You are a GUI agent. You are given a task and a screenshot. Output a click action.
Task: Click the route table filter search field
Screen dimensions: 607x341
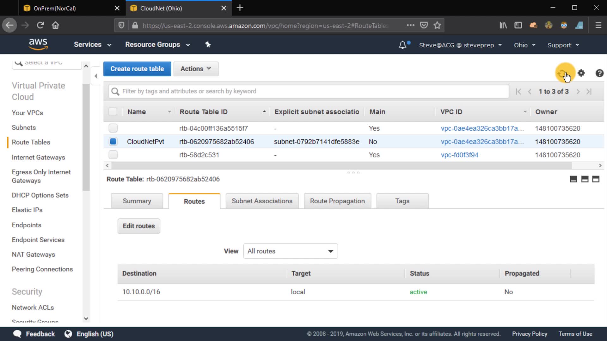[x=308, y=91]
